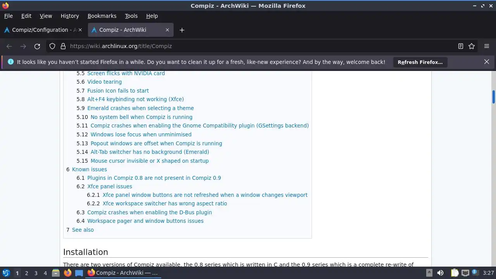Screen dimensions: 496x279
Task: Open Mouse cursor invisible link
Action: pos(150,161)
